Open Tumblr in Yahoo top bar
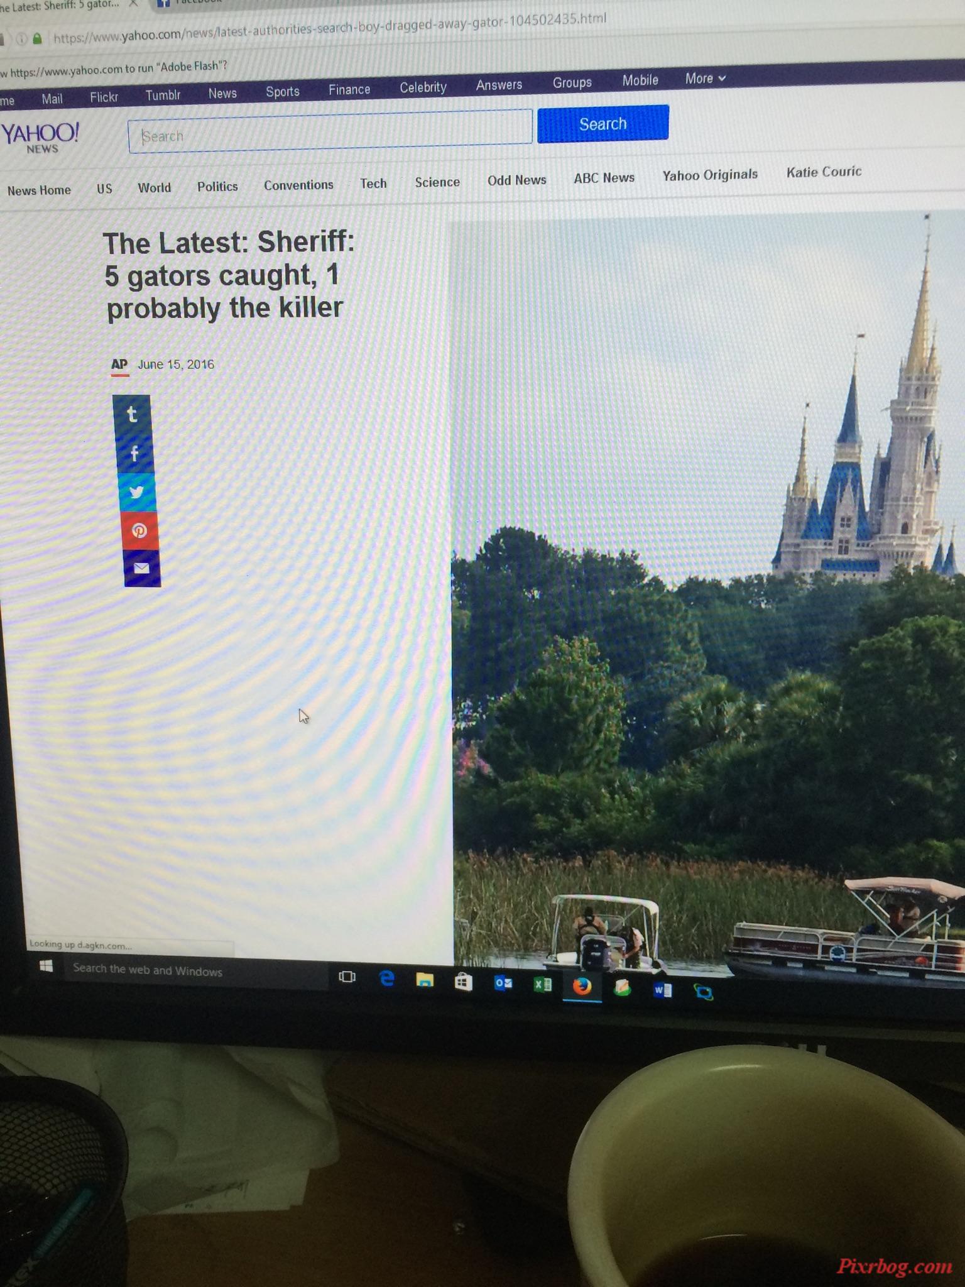 tap(163, 95)
